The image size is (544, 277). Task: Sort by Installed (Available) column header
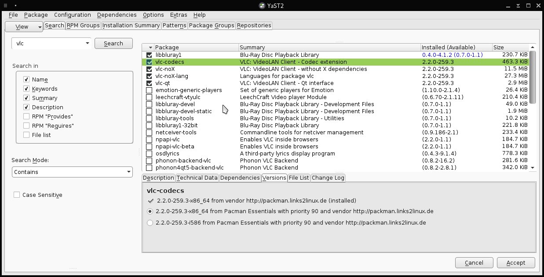456,48
